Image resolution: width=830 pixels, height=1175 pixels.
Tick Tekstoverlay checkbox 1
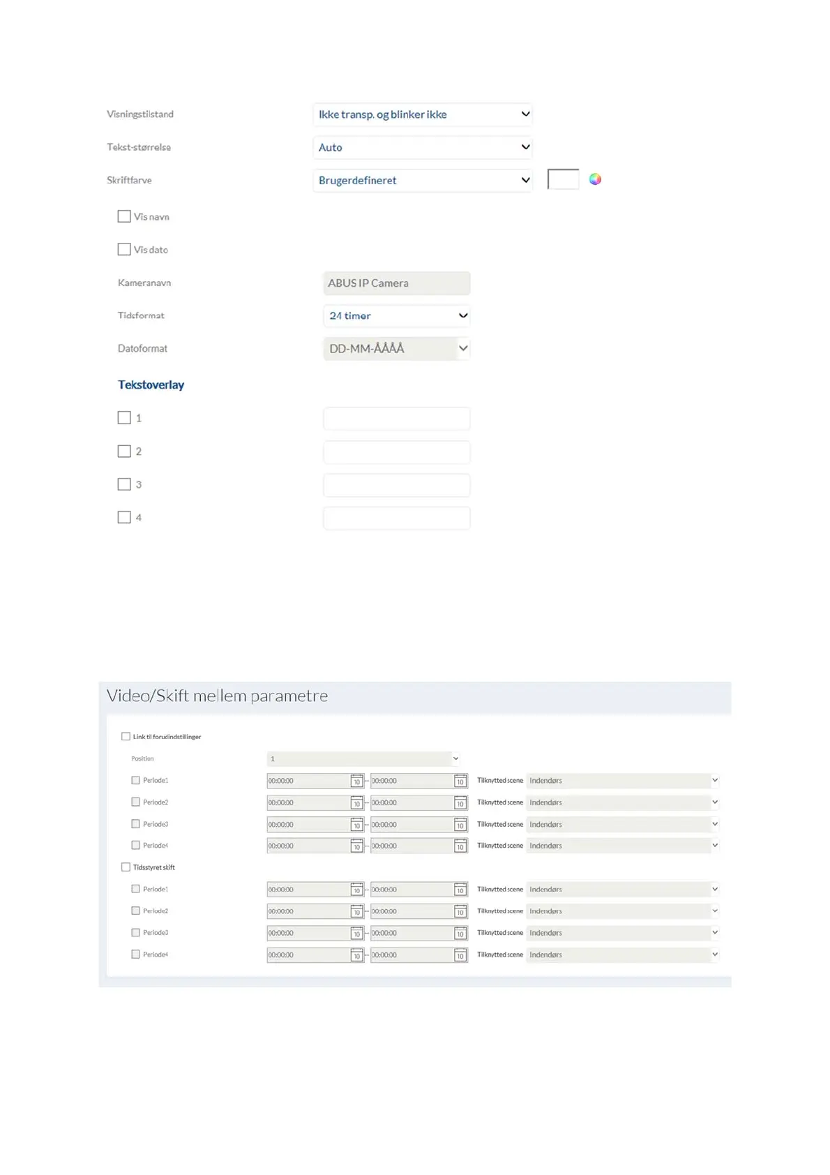124,417
